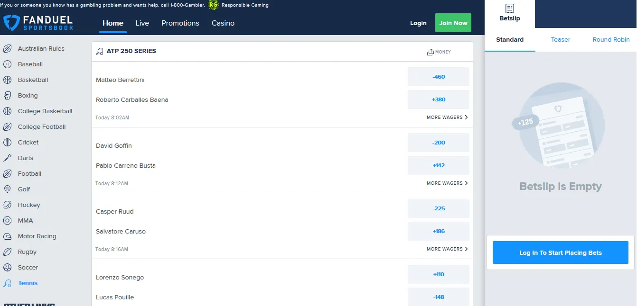Select the Darts icon in sidebar
The height and width of the screenshot is (306, 637).
(8, 158)
